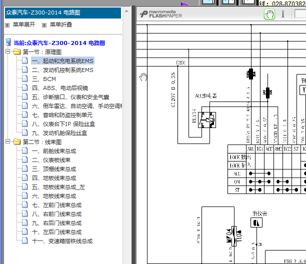The height and width of the screenshot is (264, 306).
Task: Click the Macromedia FlashPaper logo
Action: click(161, 14)
